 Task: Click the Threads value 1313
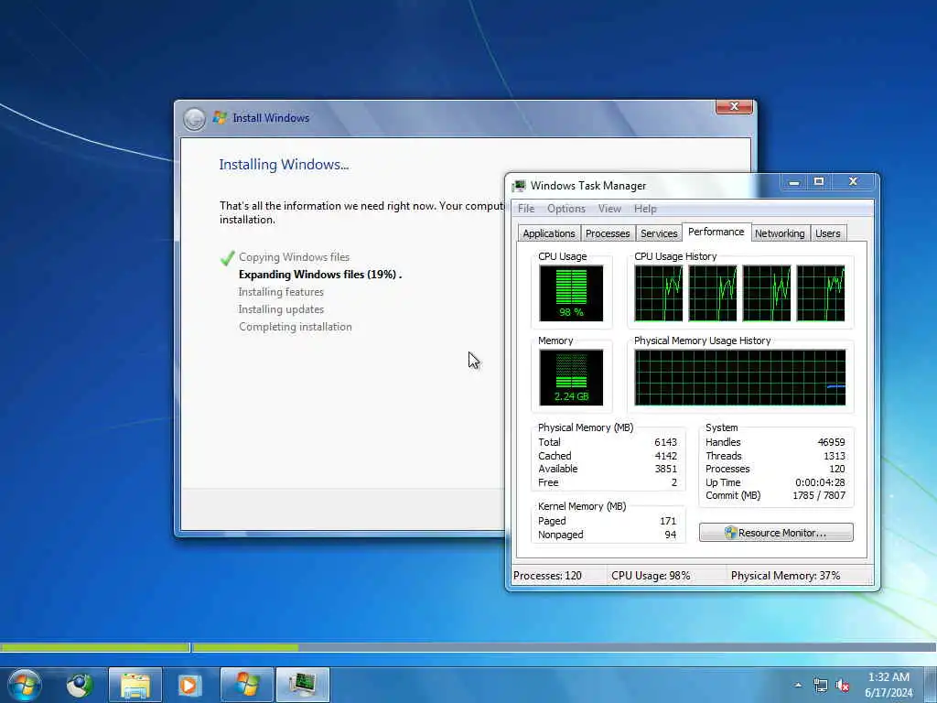pyautogui.click(x=835, y=456)
